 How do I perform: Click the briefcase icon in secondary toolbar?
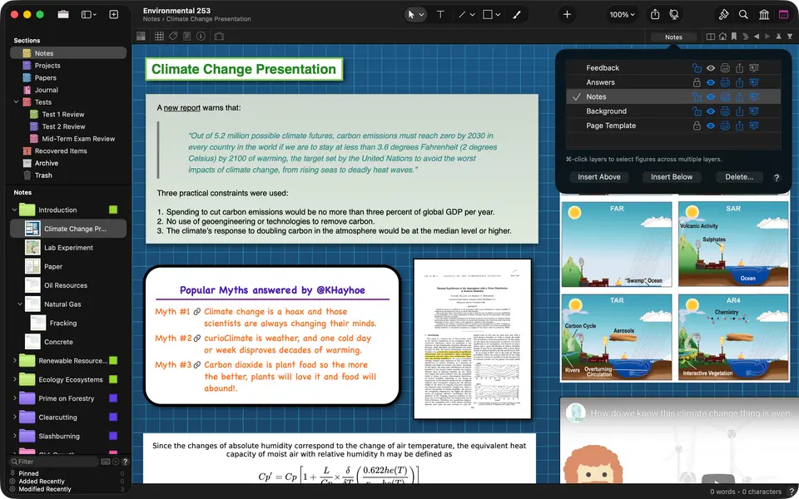(219, 36)
